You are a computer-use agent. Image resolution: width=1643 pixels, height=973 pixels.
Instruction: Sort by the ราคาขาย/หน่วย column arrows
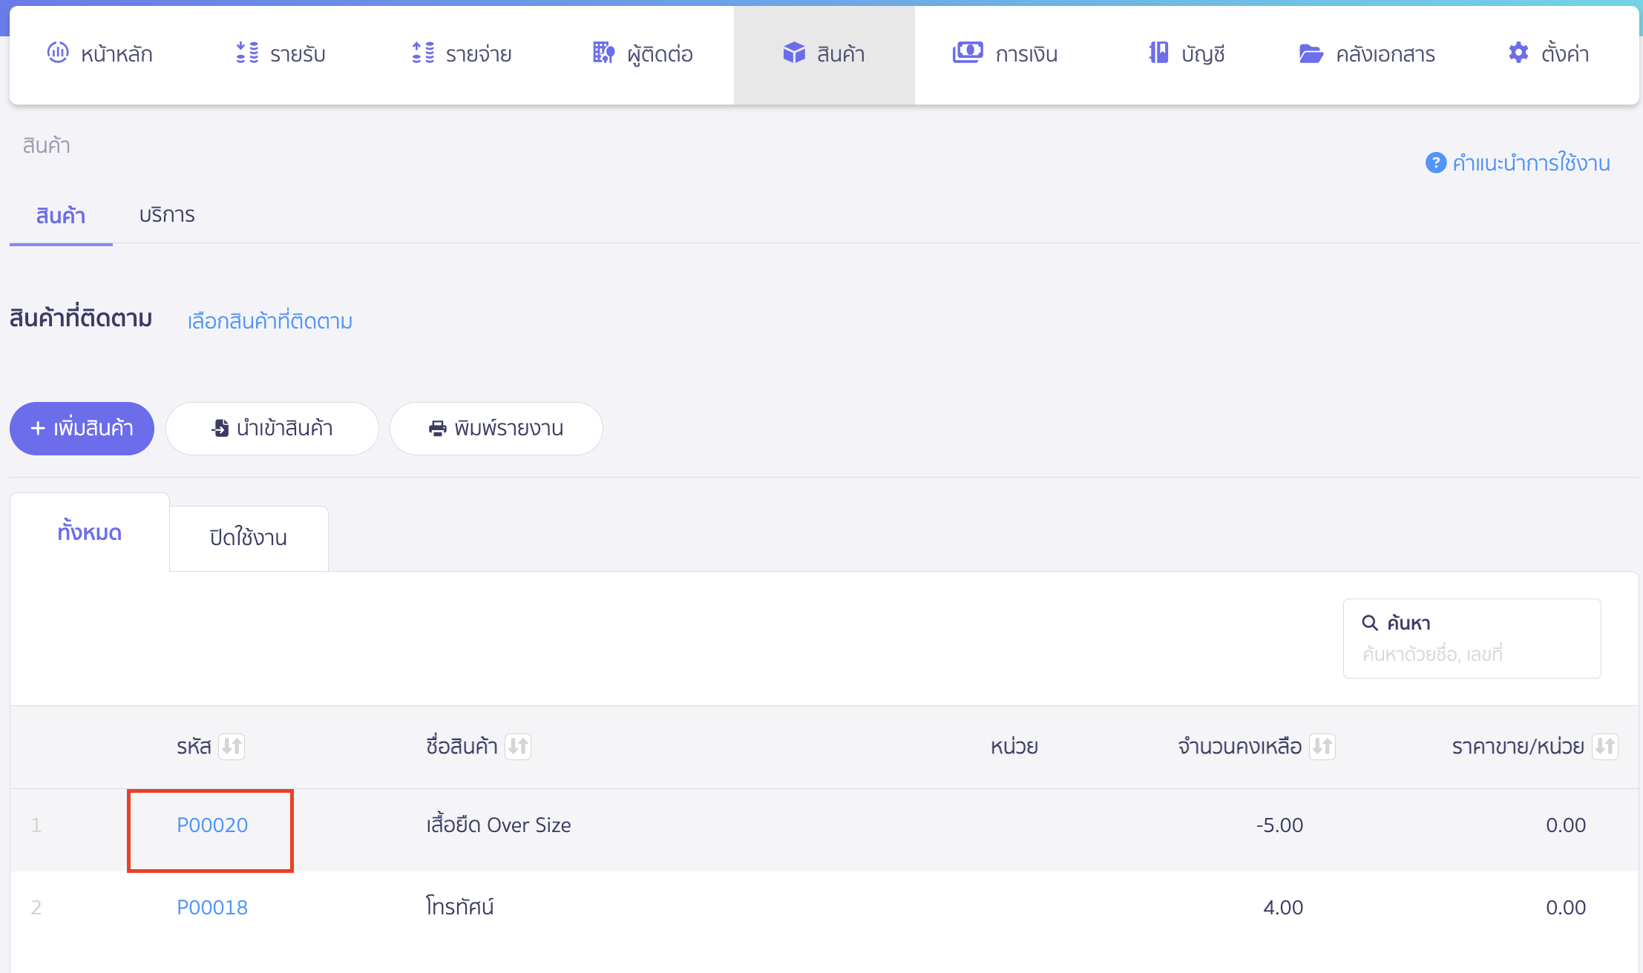[1604, 746]
